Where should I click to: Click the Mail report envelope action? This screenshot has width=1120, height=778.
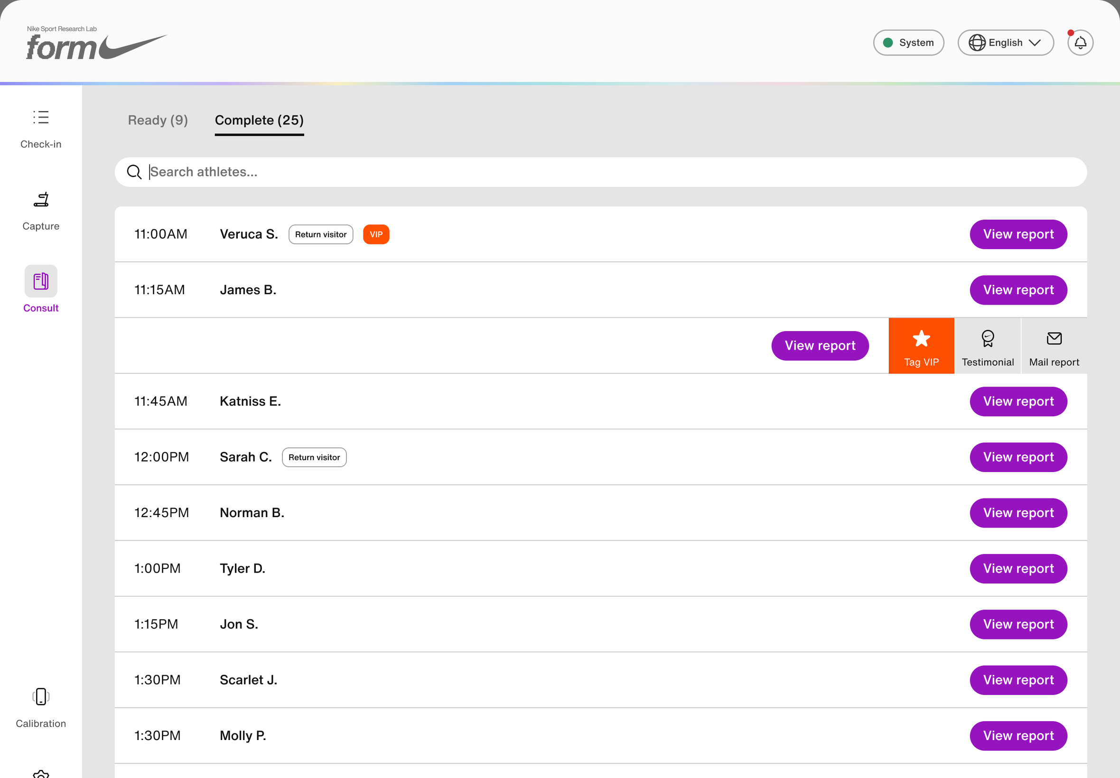coord(1054,346)
